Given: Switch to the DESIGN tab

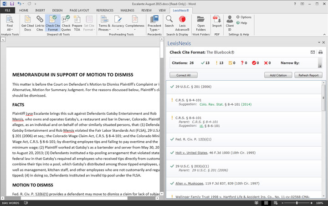Looking at the screenshot, I should click(57, 10).
